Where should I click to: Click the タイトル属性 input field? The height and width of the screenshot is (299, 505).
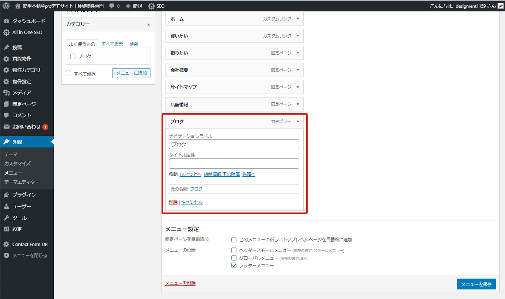pos(234,164)
